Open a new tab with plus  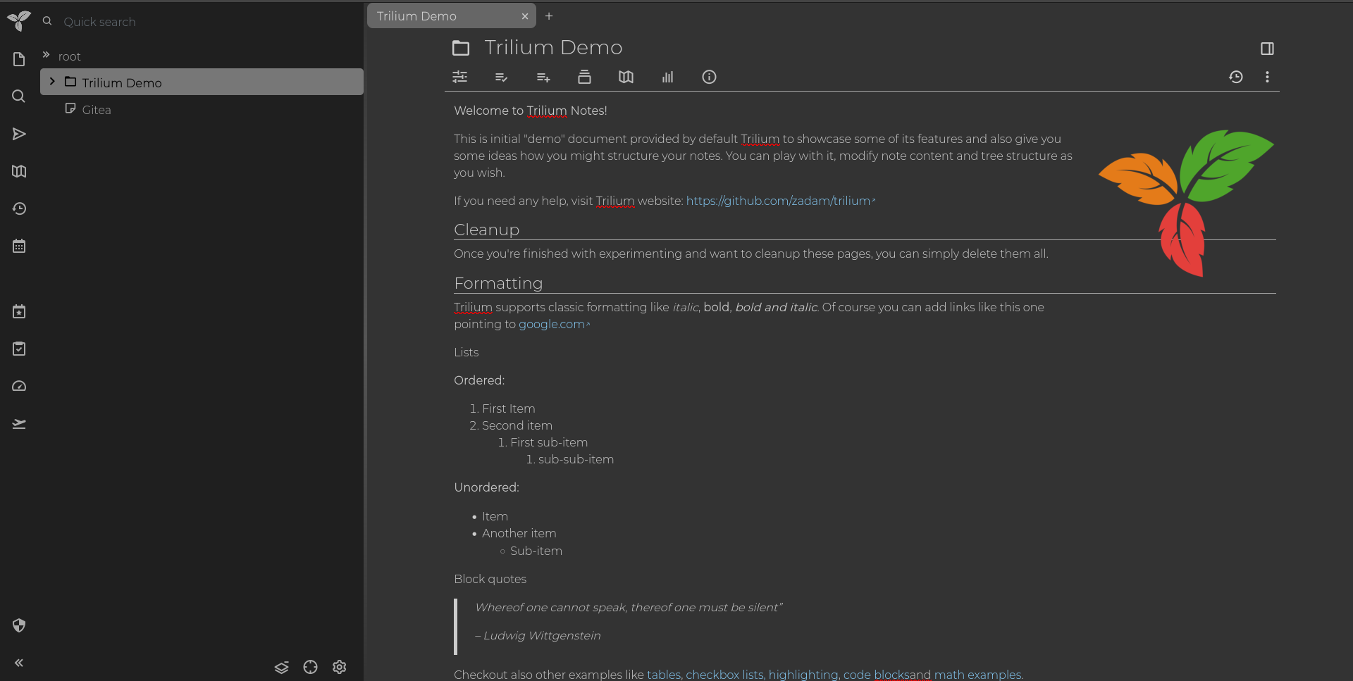click(x=549, y=16)
